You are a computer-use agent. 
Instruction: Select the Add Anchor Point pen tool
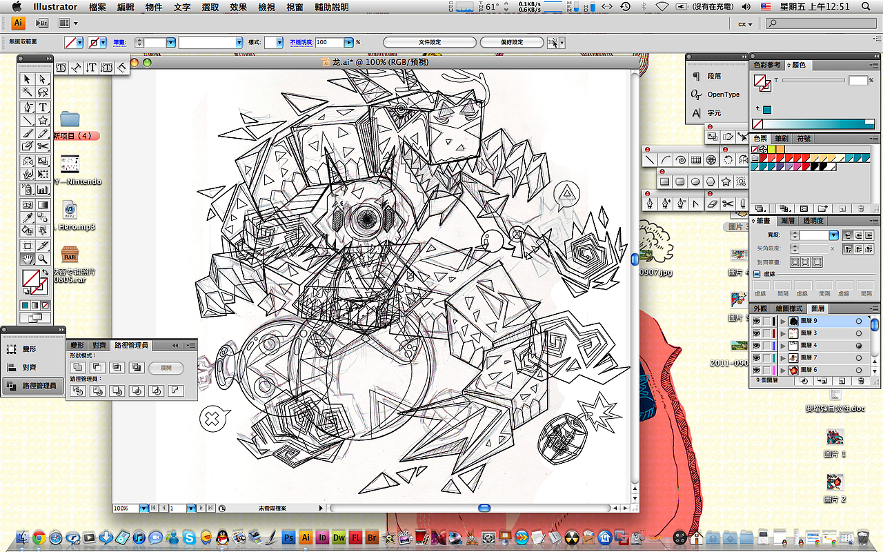(x=665, y=204)
